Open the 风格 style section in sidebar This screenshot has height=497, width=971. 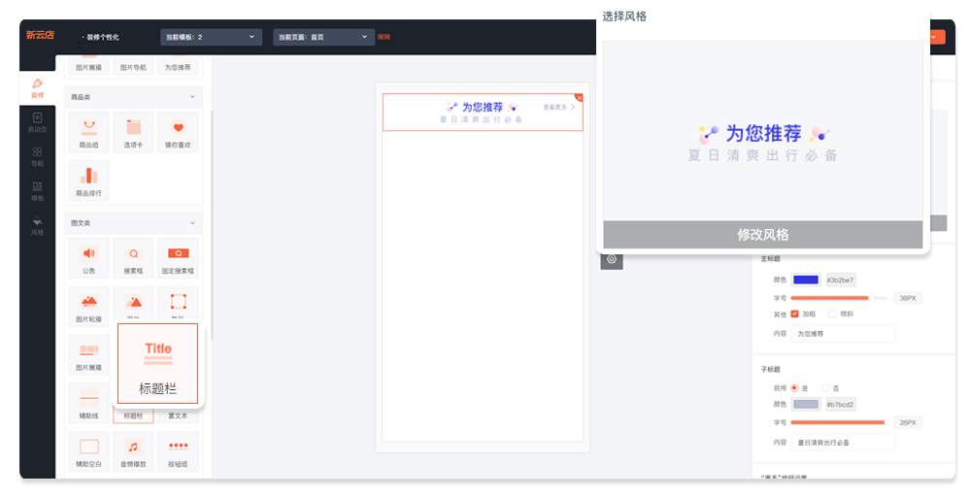tap(37, 226)
